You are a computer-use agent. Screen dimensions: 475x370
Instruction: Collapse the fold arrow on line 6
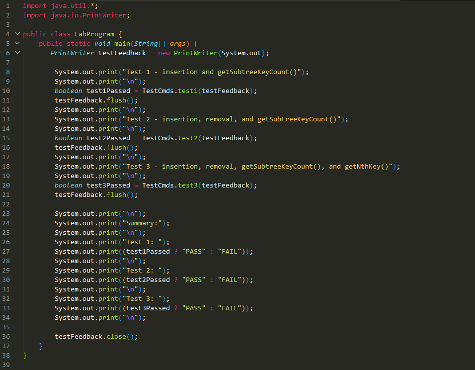point(17,53)
